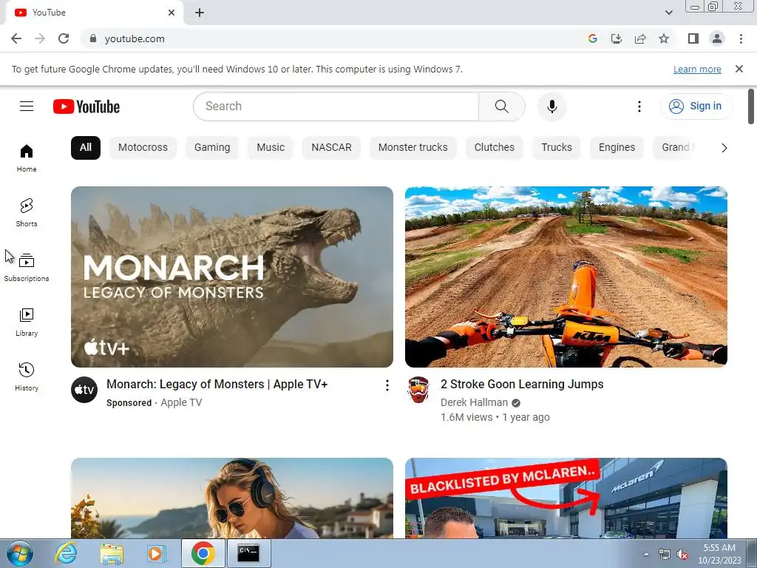
Task: Click the share page icon in address bar
Action: point(640,38)
